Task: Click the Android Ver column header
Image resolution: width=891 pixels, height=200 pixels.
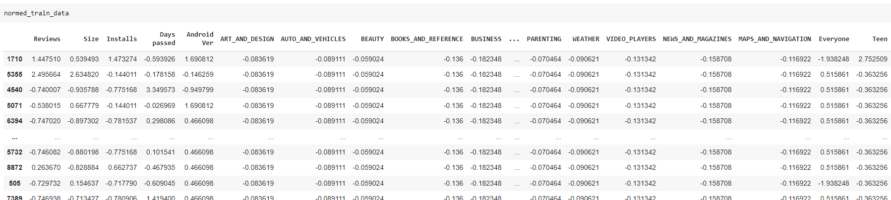Action: 200,39
